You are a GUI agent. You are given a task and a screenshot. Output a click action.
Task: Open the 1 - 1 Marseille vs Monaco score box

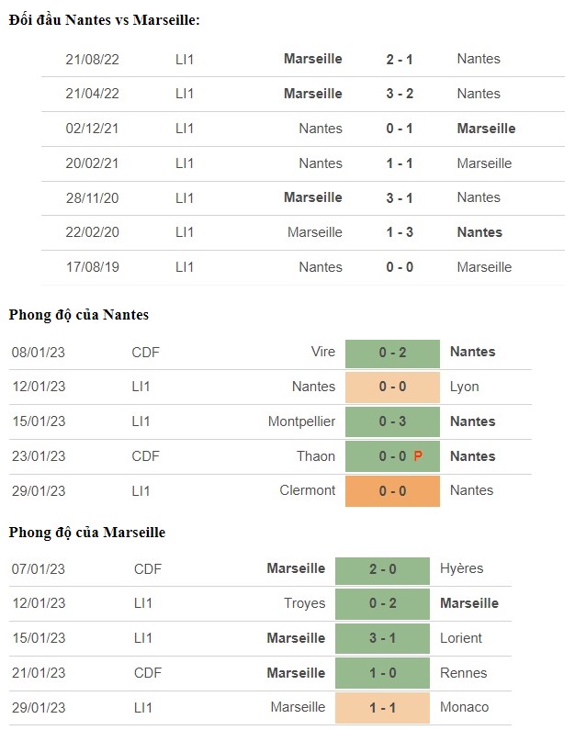382,708
